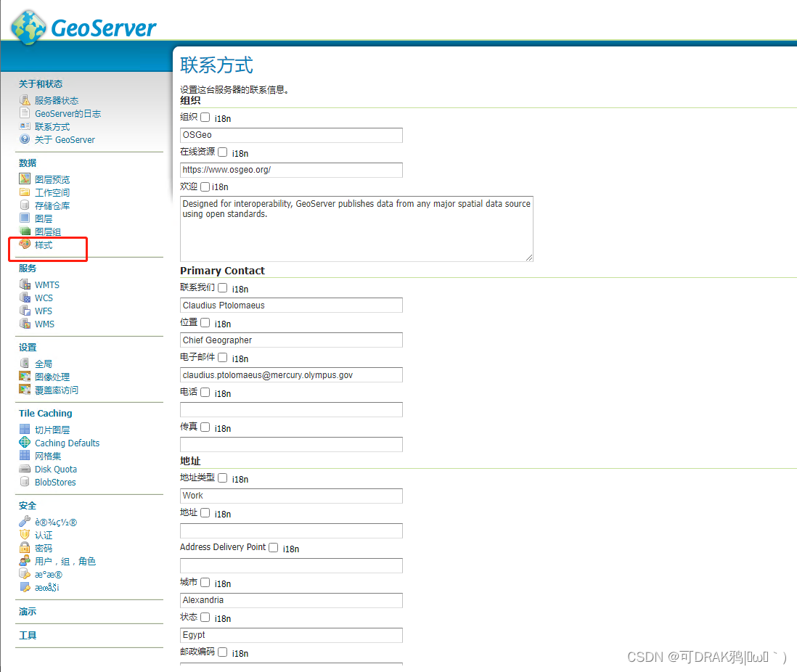Viewport: 797px width, 672px height.
Task: Check the i18n box next to 电子邮件
Action: pyautogui.click(x=222, y=358)
